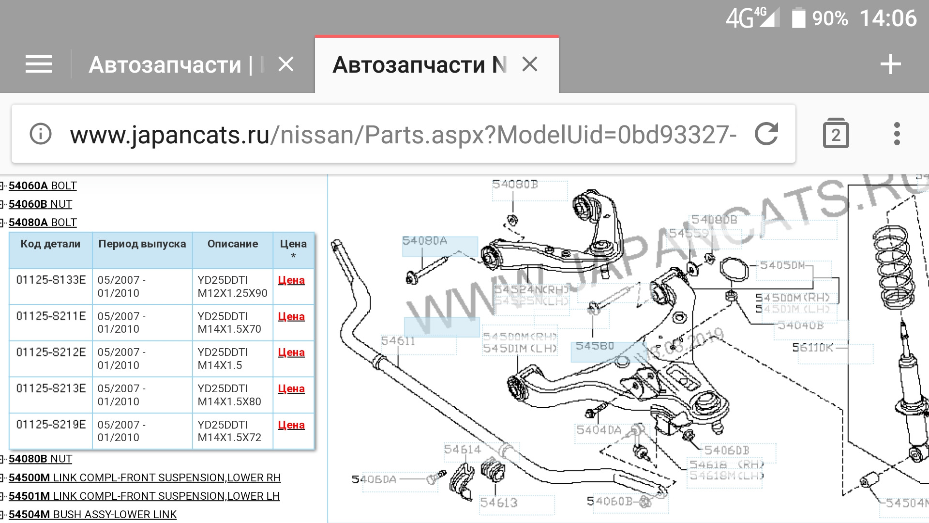The image size is (929, 523).
Task: Expand tree node beside 54501M LINK
Action: coord(2,496)
